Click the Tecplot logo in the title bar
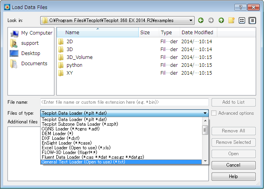 pyautogui.click(x=7, y=7)
